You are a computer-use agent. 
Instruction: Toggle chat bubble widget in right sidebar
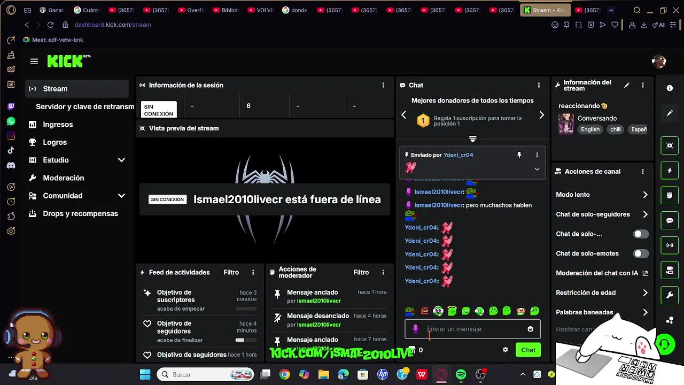tap(670, 220)
